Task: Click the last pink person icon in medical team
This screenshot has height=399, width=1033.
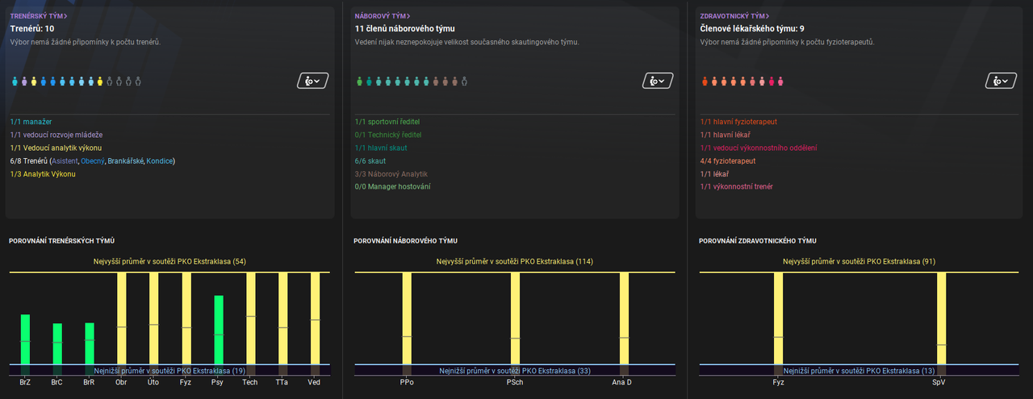Action: click(780, 81)
